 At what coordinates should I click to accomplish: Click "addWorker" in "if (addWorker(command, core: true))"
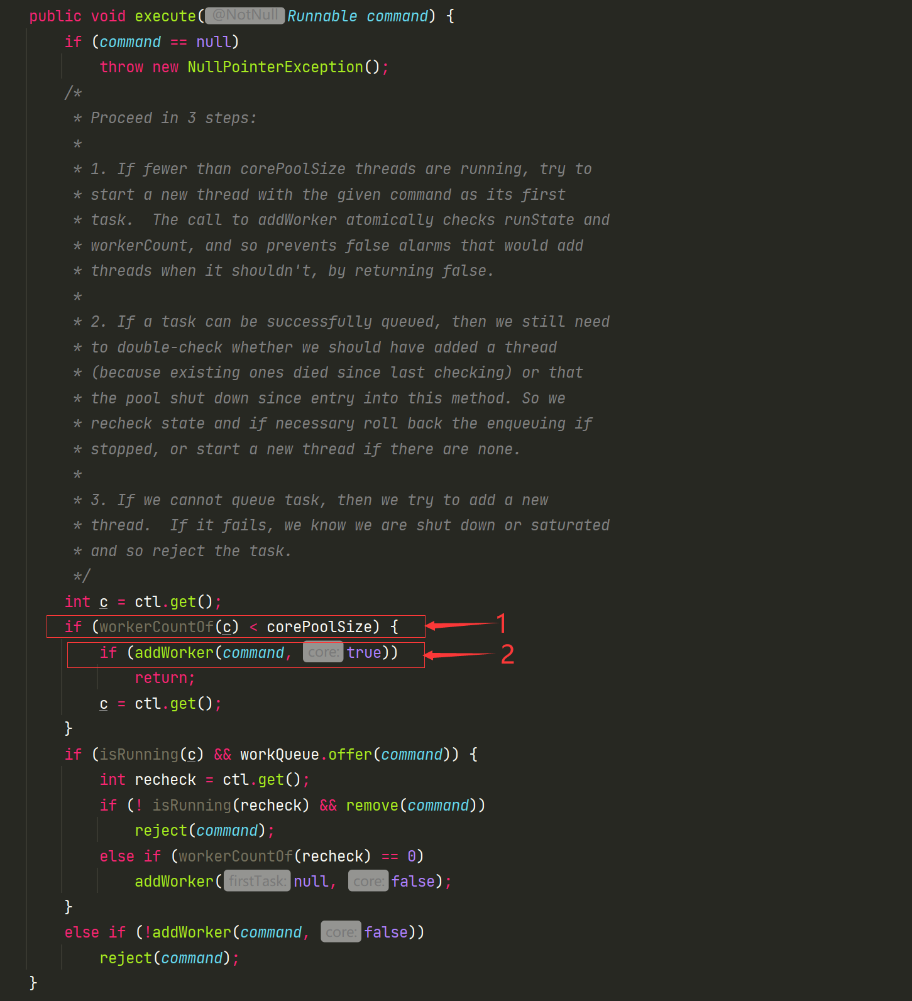point(174,653)
